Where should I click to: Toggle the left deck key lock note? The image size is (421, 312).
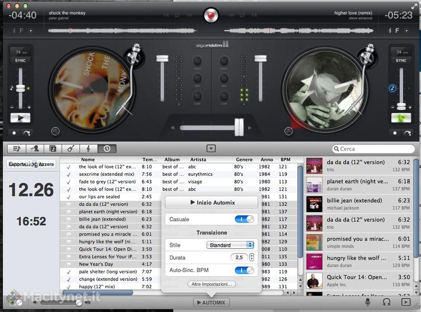pyautogui.click(x=11, y=88)
